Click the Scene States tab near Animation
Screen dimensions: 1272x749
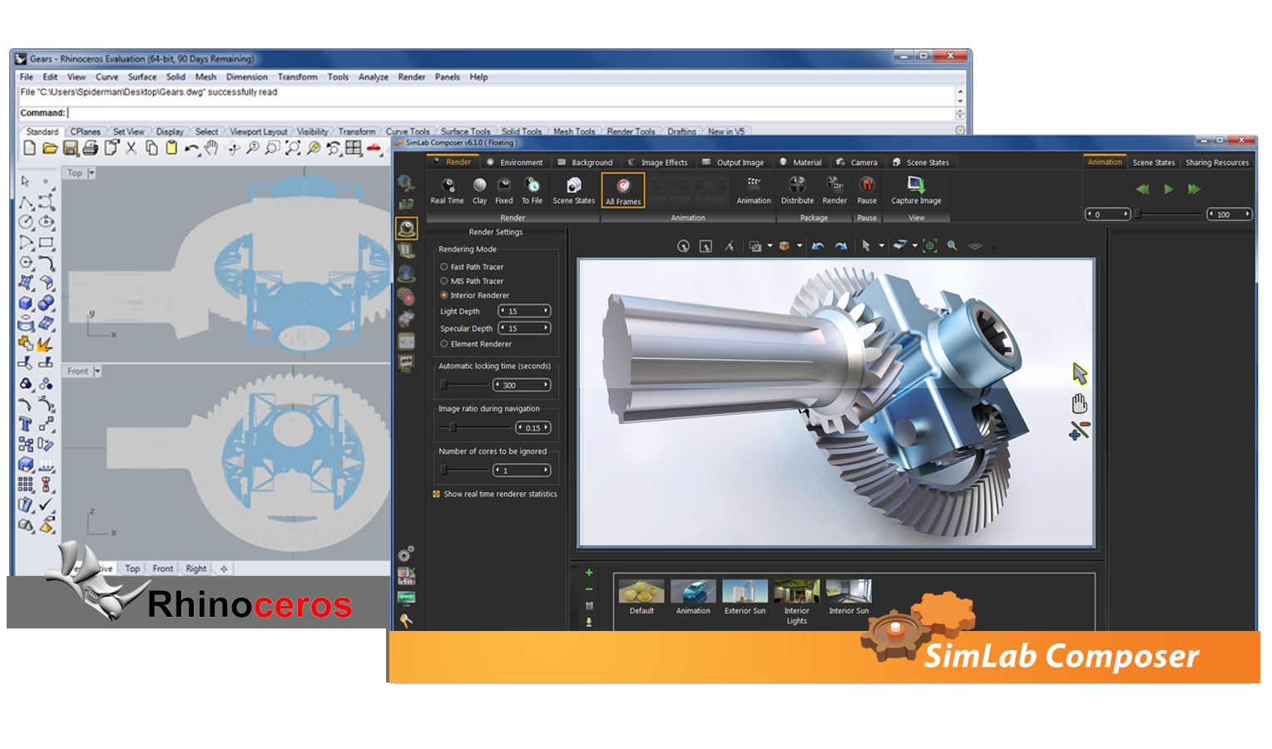tap(1154, 162)
